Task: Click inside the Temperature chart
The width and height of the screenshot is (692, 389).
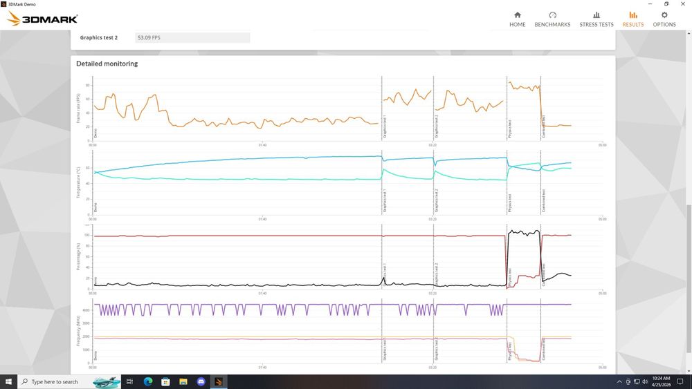Action: pos(347,183)
